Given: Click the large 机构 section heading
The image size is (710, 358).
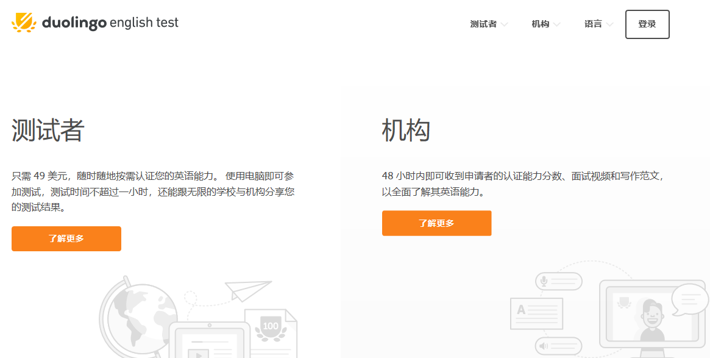Looking at the screenshot, I should (406, 130).
